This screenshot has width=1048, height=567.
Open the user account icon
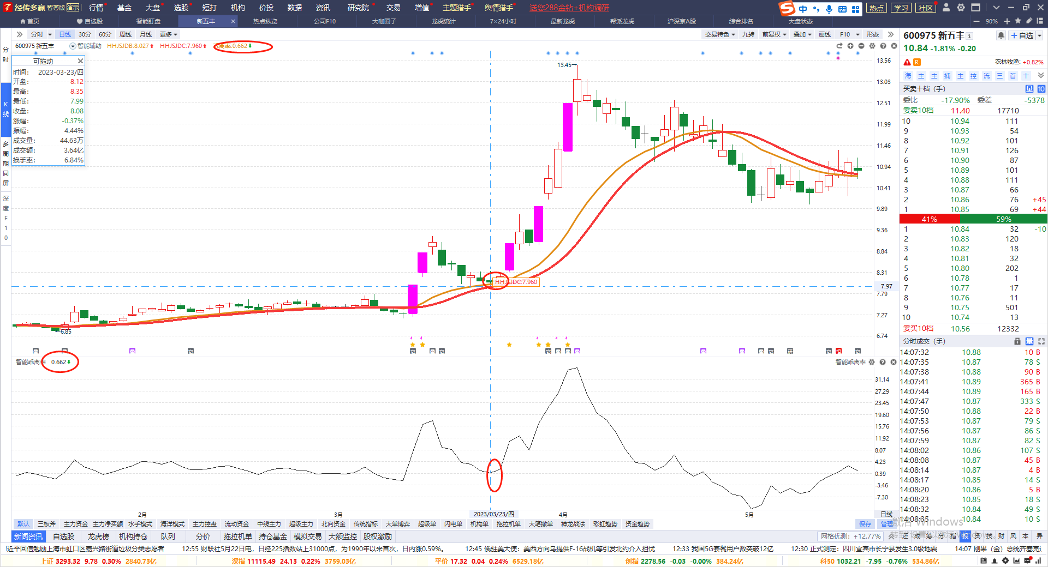pos(946,8)
